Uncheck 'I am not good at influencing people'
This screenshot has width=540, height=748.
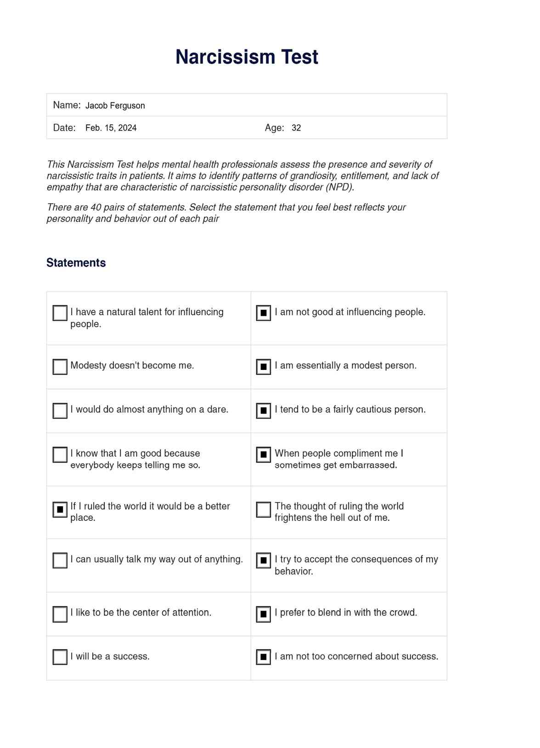pyautogui.click(x=263, y=313)
